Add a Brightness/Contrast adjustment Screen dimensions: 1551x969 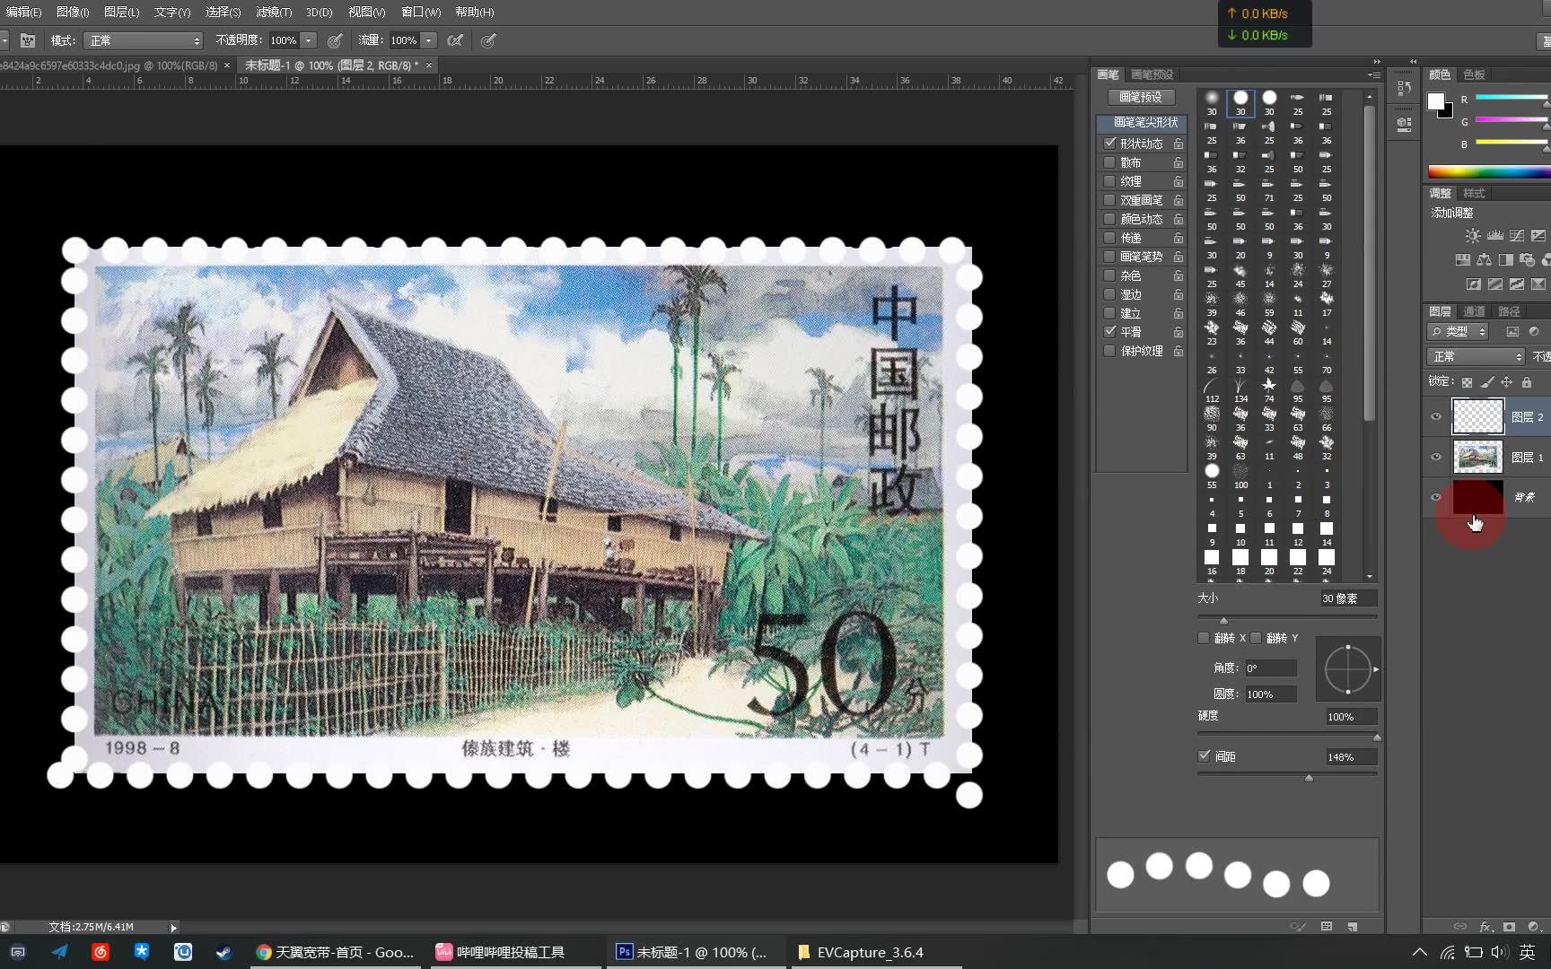(1473, 236)
